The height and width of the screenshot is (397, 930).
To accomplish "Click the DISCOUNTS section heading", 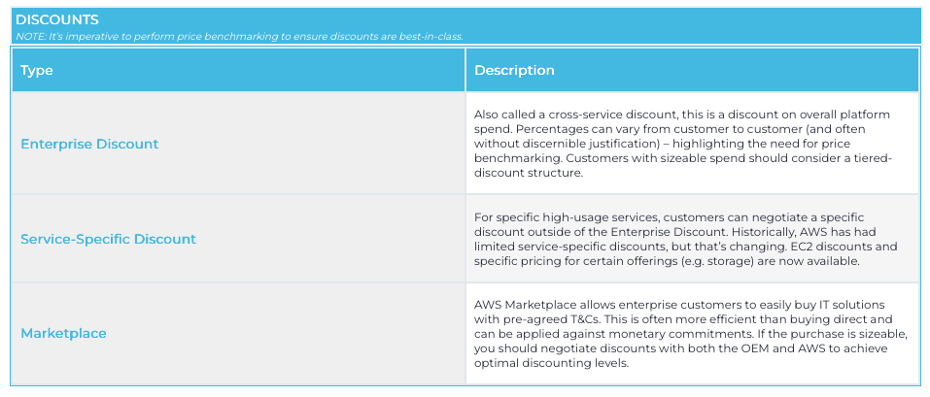I will pos(56,20).
